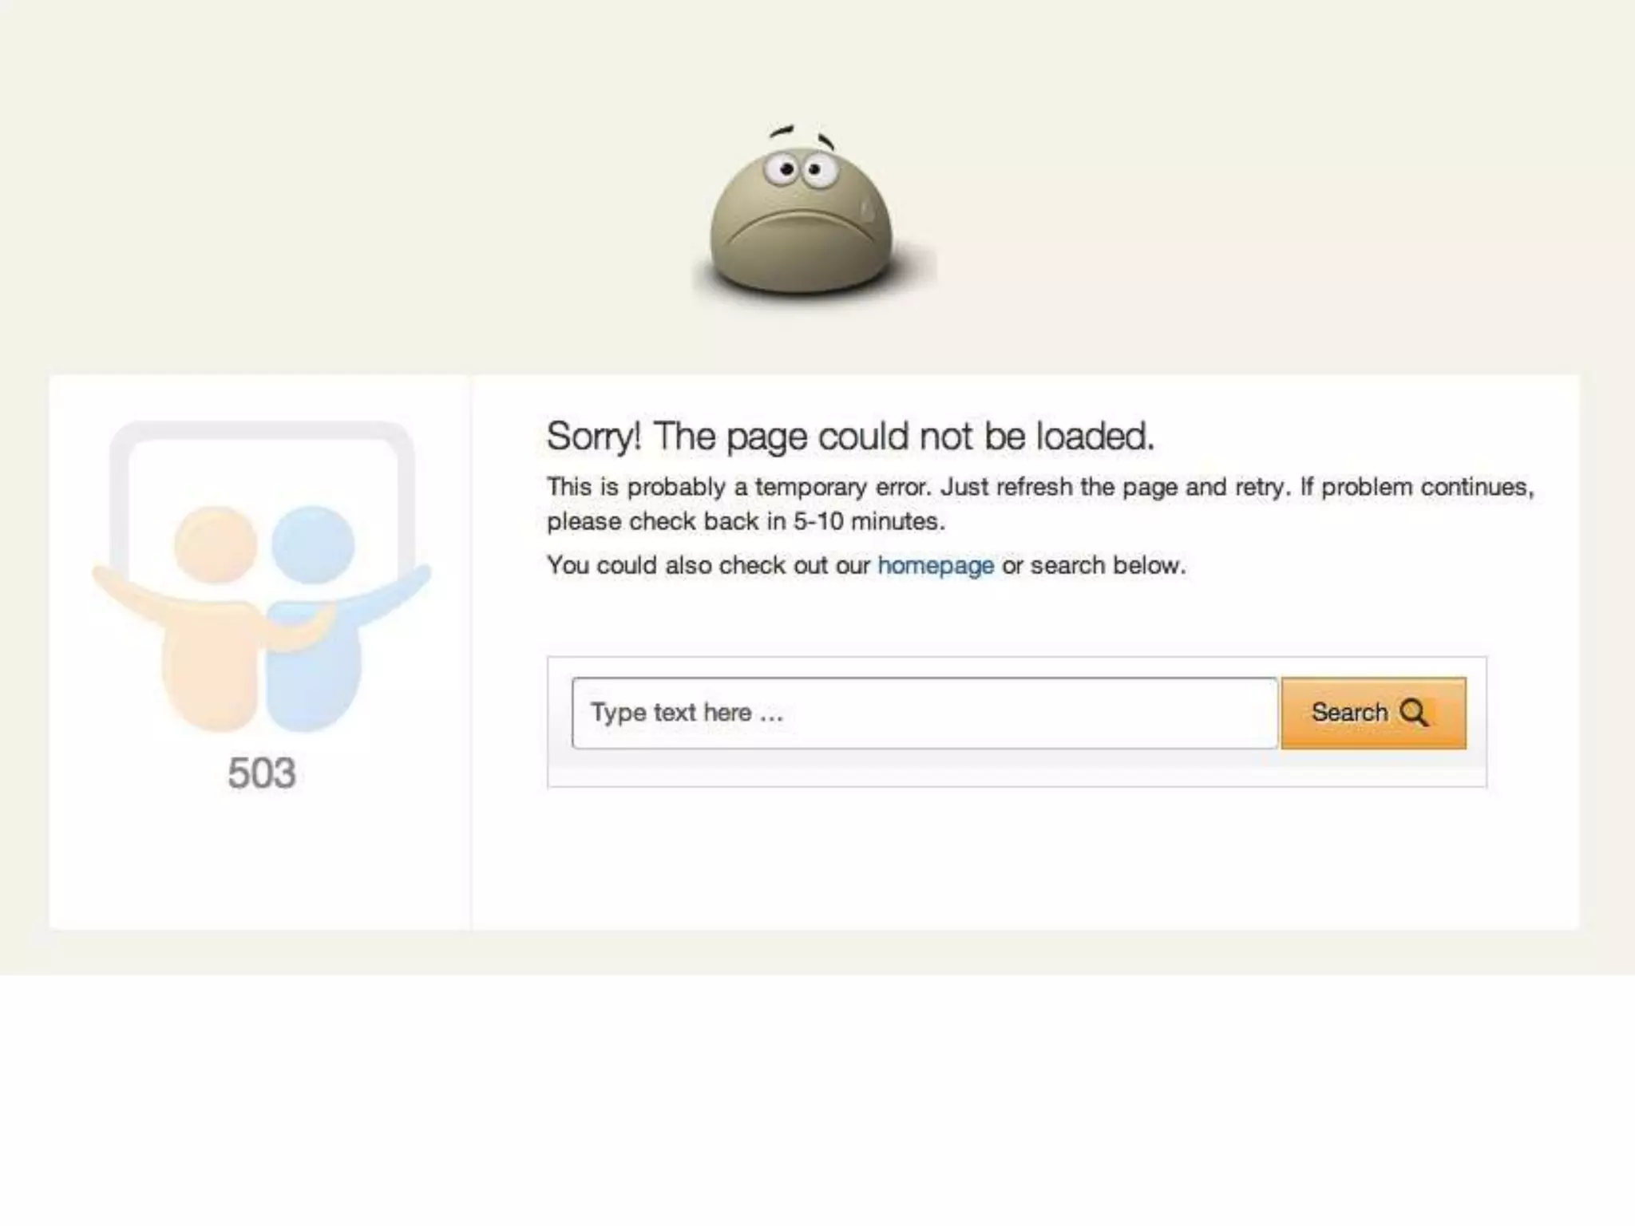
Task: Focus the 'Type text here ...' field
Action: click(925, 713)
